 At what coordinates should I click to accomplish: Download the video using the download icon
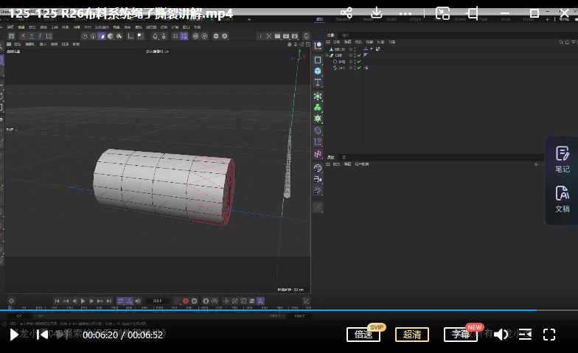[377, 13]
